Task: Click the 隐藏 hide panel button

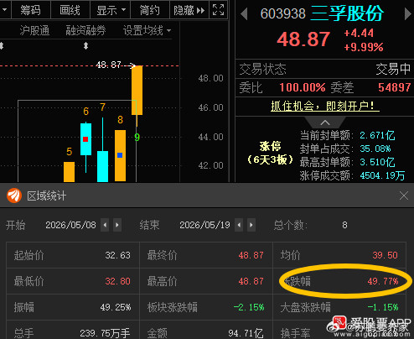Action: [x=189, y=10]
